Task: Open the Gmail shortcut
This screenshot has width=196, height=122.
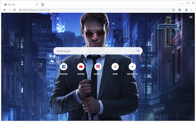Action: [x=115, y=67]
